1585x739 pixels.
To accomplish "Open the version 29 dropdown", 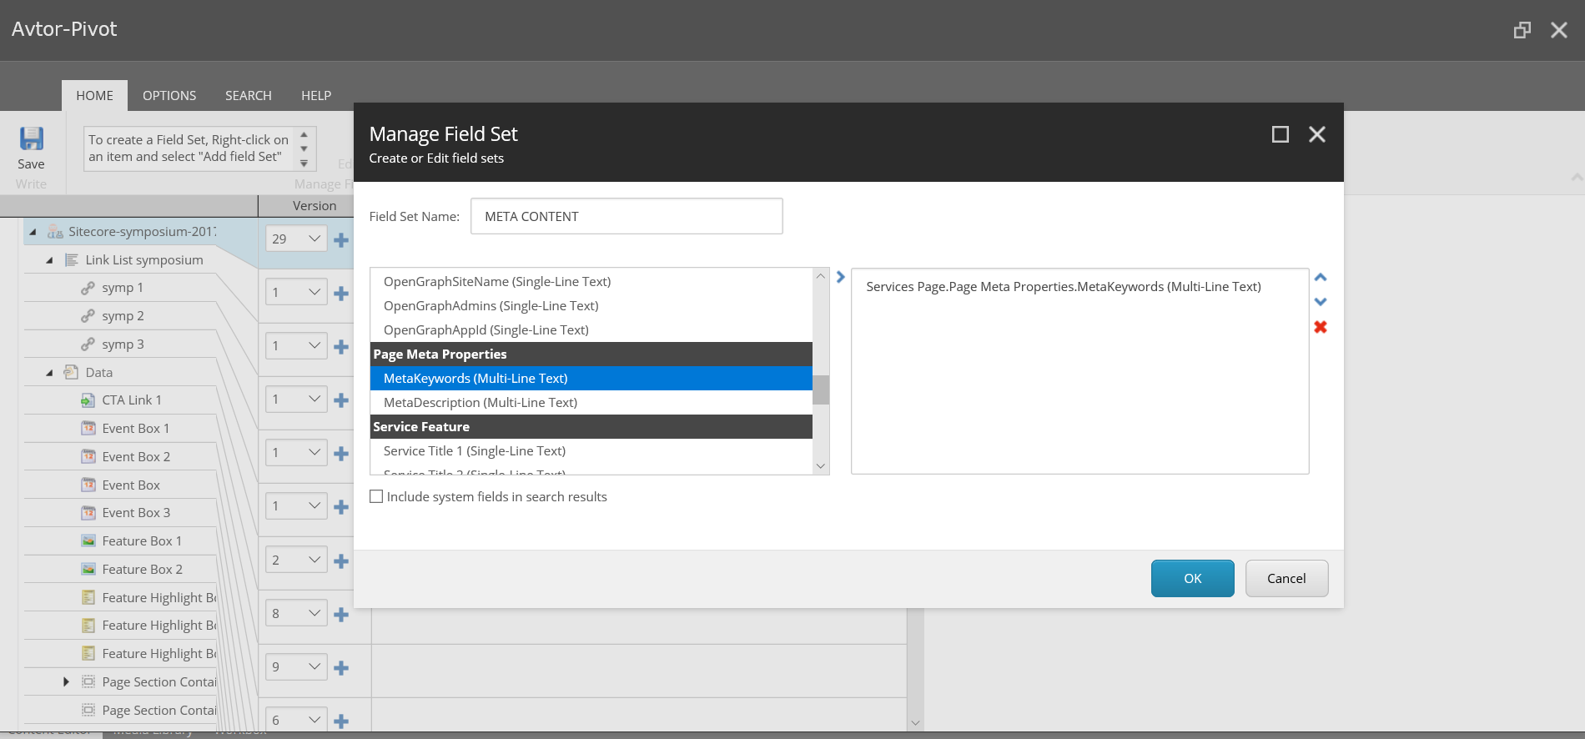I will point(296,239).
